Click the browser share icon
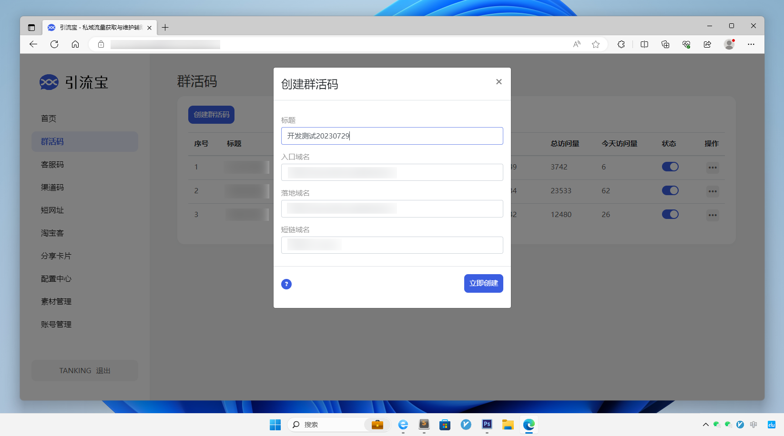 [x=707, y=44]
